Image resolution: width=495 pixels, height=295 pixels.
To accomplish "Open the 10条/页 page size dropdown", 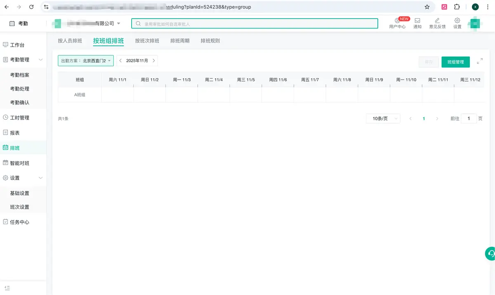I will pyautogui.click(x=383, y=118).
